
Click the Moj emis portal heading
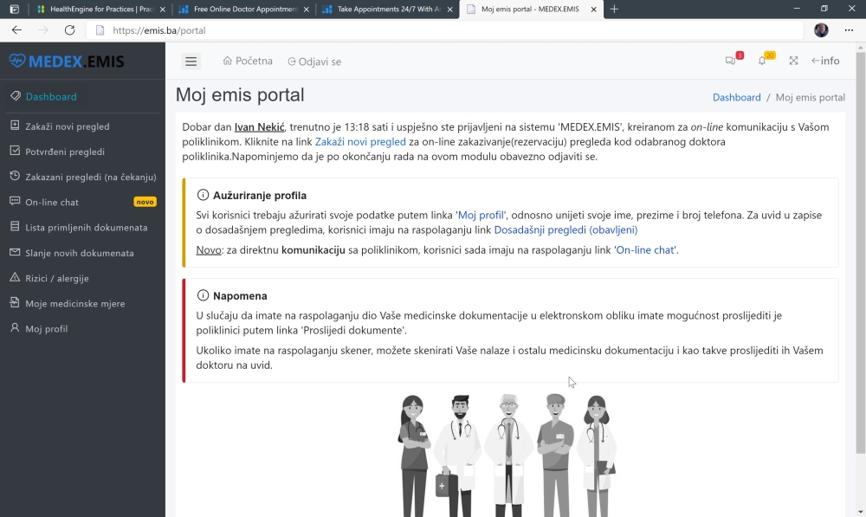coord(240,95)
